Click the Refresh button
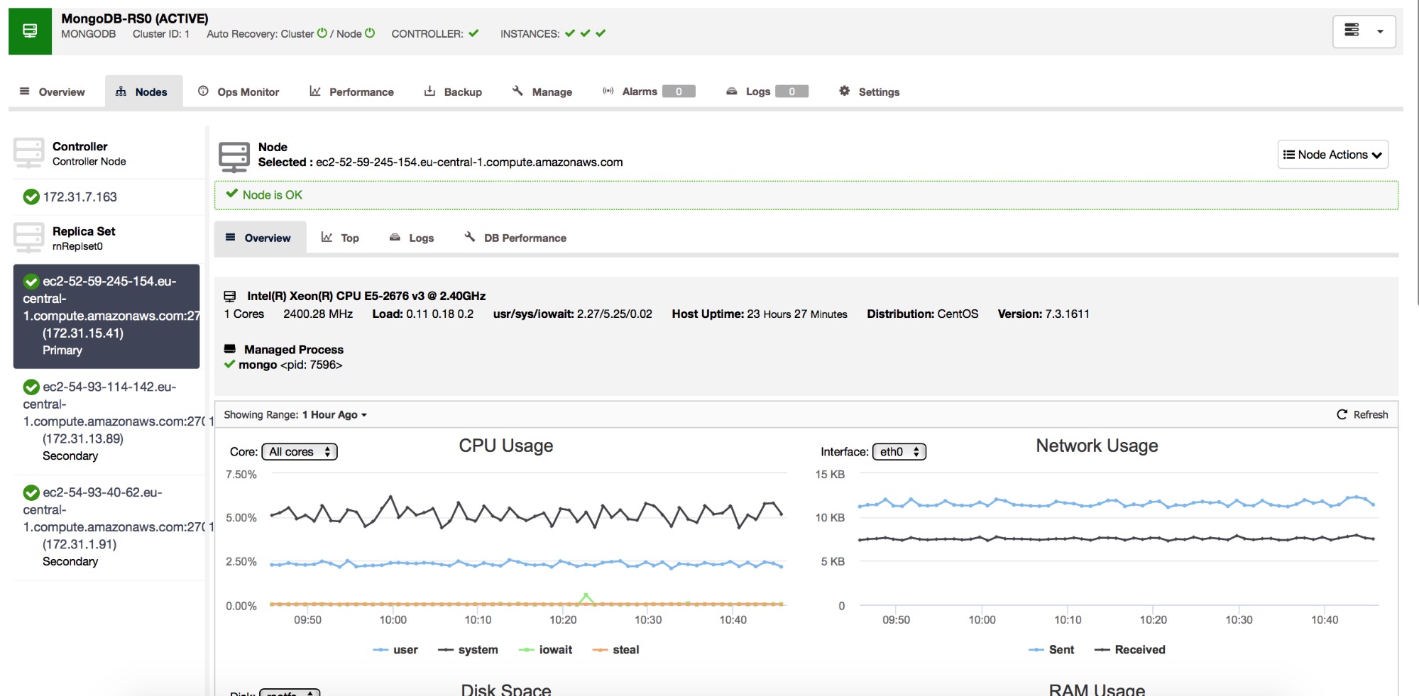This screenshot has height=696, width=1419. pos(1362,414)
